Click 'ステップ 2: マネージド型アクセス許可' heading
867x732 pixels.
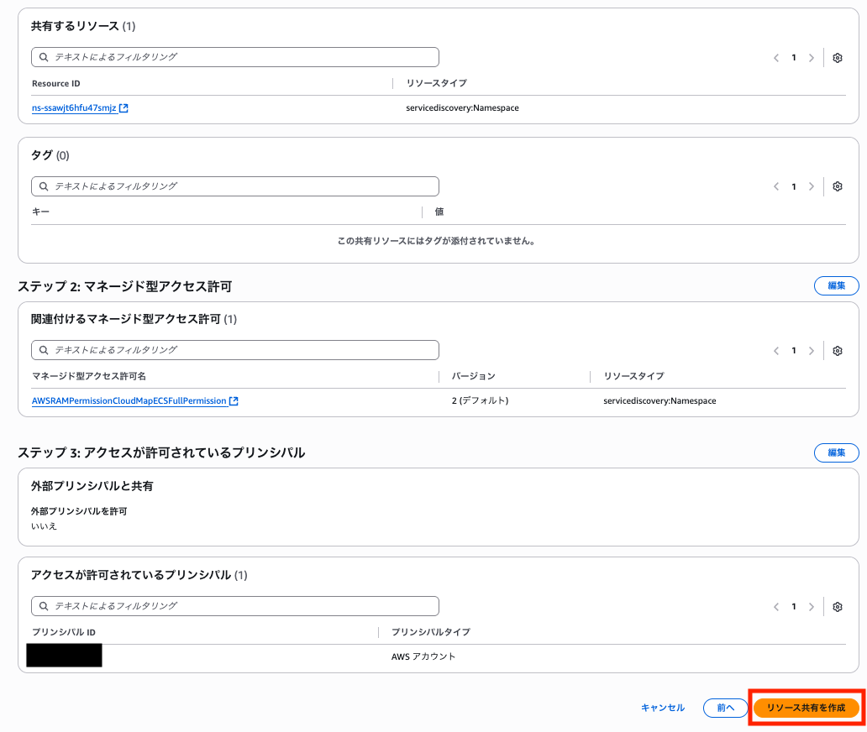[x=125, y=286]
